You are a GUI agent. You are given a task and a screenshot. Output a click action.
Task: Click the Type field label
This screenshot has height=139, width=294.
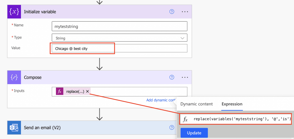[x=18, y=38]
